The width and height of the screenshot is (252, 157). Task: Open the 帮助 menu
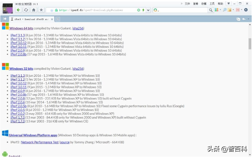[x=220, y=4]
